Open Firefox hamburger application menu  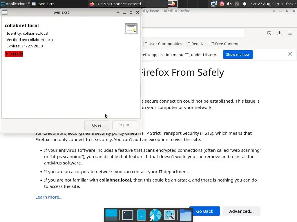pyautogui.click(x=290, y=34)
